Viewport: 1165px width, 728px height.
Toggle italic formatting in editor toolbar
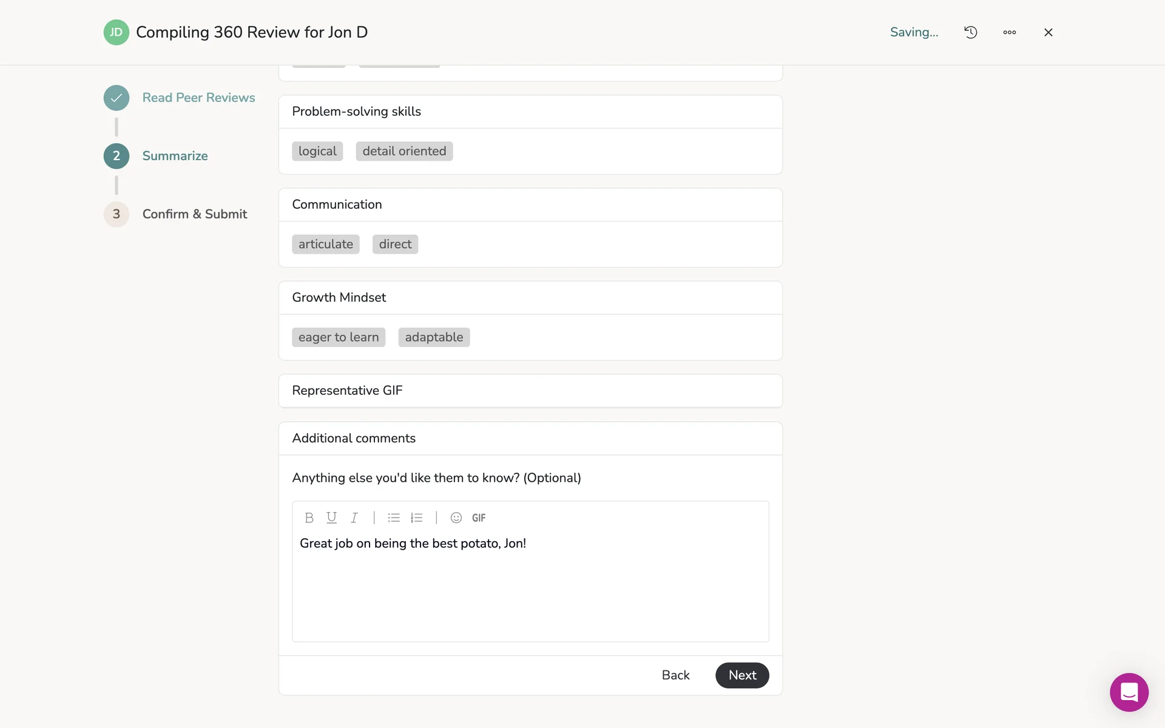coord(354,517)
